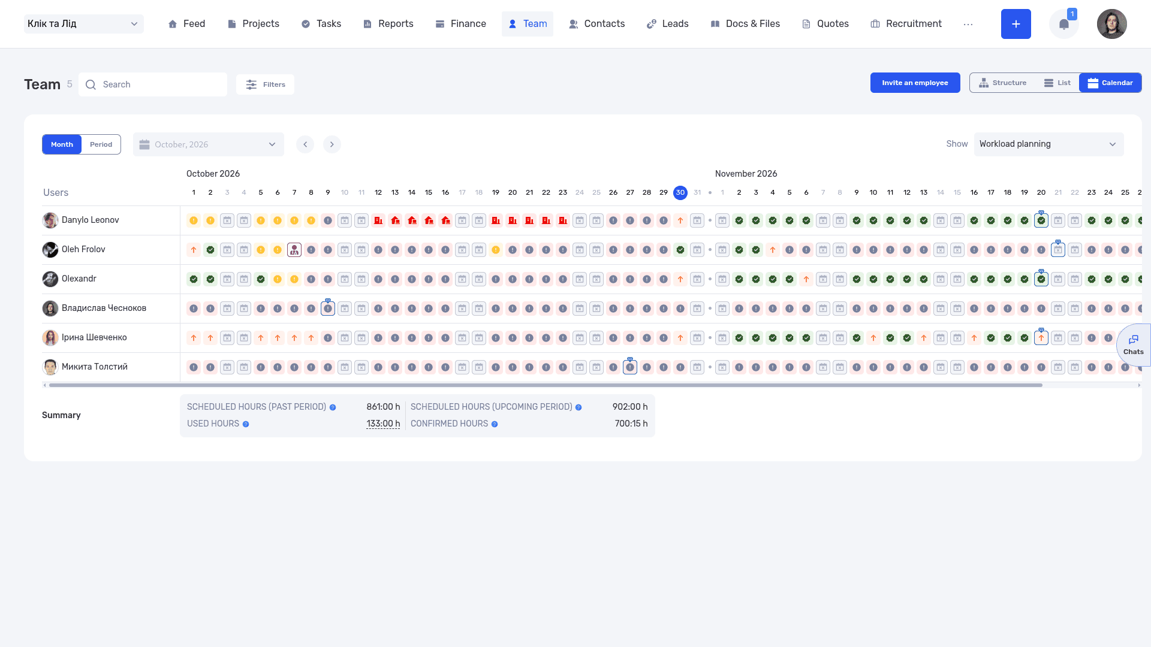Click the blue plus add button
Screen dimensions: 1151x647
tap(1016, 24)
